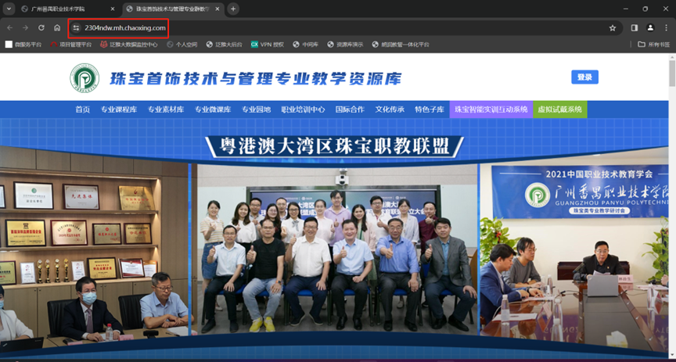Go back with the browser back arrow
The image size is (676, 362).
(x=10, y=28)
